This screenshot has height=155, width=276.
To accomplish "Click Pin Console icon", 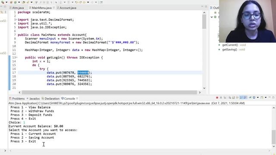I will pyautogui.click(x=250, y=98).
